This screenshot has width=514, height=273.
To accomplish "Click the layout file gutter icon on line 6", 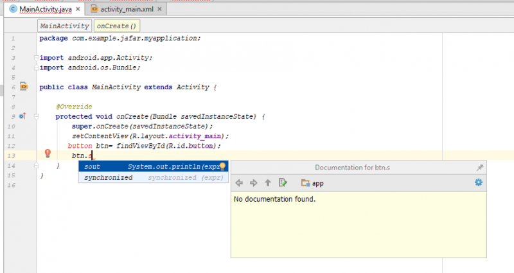I will coord(23,85).
